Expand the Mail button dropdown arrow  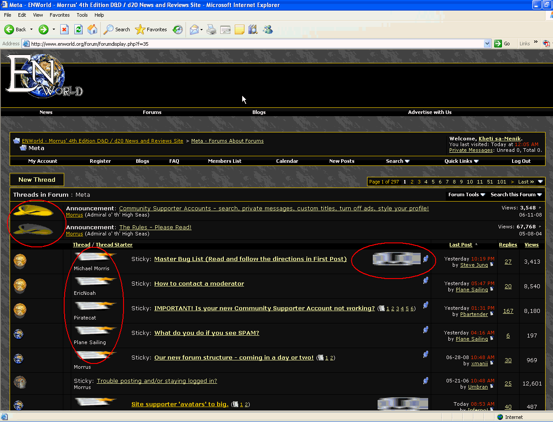pyautogui.click(x=201, y=29)
